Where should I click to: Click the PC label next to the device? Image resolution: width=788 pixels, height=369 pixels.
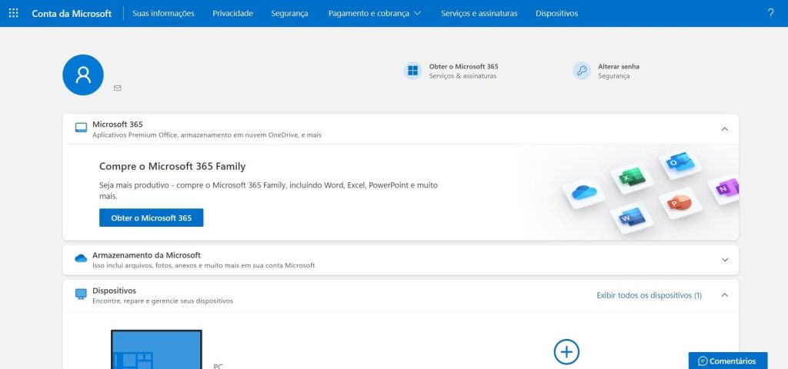(218, 367)
